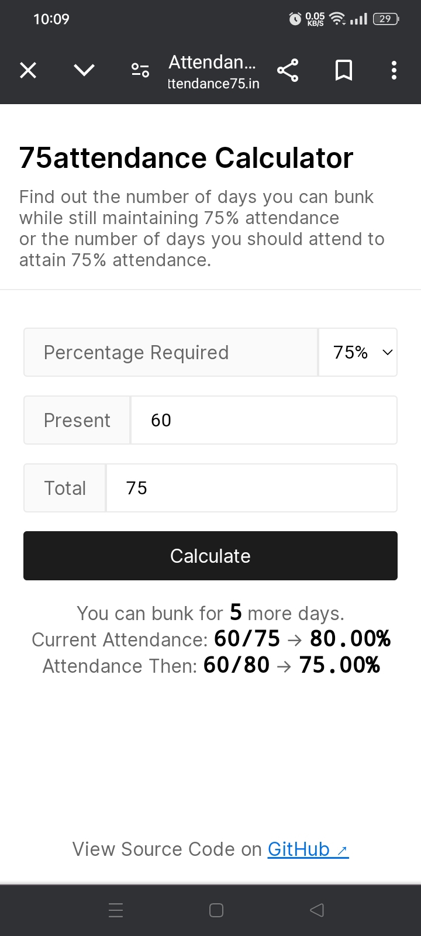Open site settings tune icon
Viewport: 421px width, 936px height.
pyautogui.click(x=140, y=71)
